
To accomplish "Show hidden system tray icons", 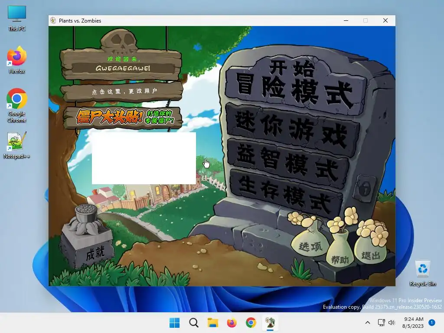I will (368, 323).
